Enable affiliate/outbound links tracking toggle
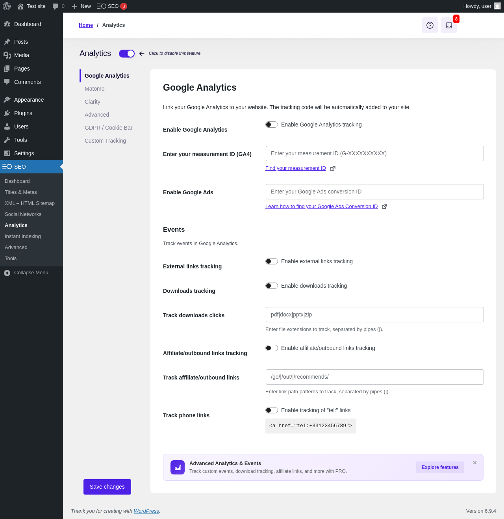Viewport: 504px width, 519px height. (272, 348)
